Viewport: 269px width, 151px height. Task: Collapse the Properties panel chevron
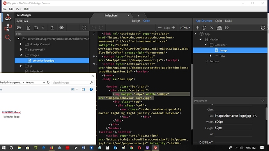pyautogui.click(x=263, y=101)
